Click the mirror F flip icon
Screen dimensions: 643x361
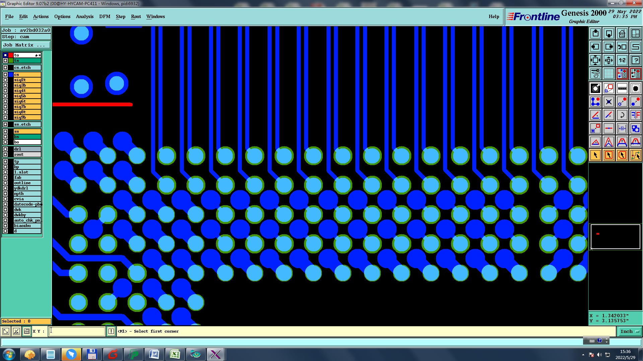coord(635,115)
